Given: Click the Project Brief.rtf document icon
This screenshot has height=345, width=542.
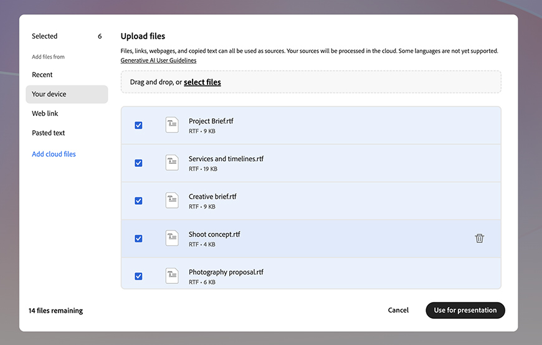Looking at the screenshot, I should 172,125.
